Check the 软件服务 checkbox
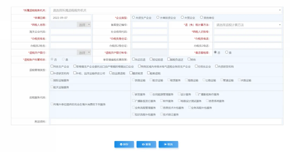Screen dimensions: 290x152 161,101
